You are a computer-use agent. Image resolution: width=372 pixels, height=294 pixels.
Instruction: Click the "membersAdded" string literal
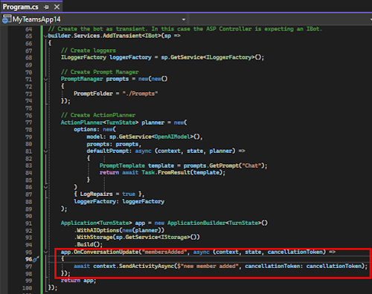164,252
